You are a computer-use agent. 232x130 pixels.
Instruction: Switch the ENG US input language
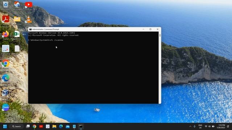pyautogui.click(x=200, y=126)
